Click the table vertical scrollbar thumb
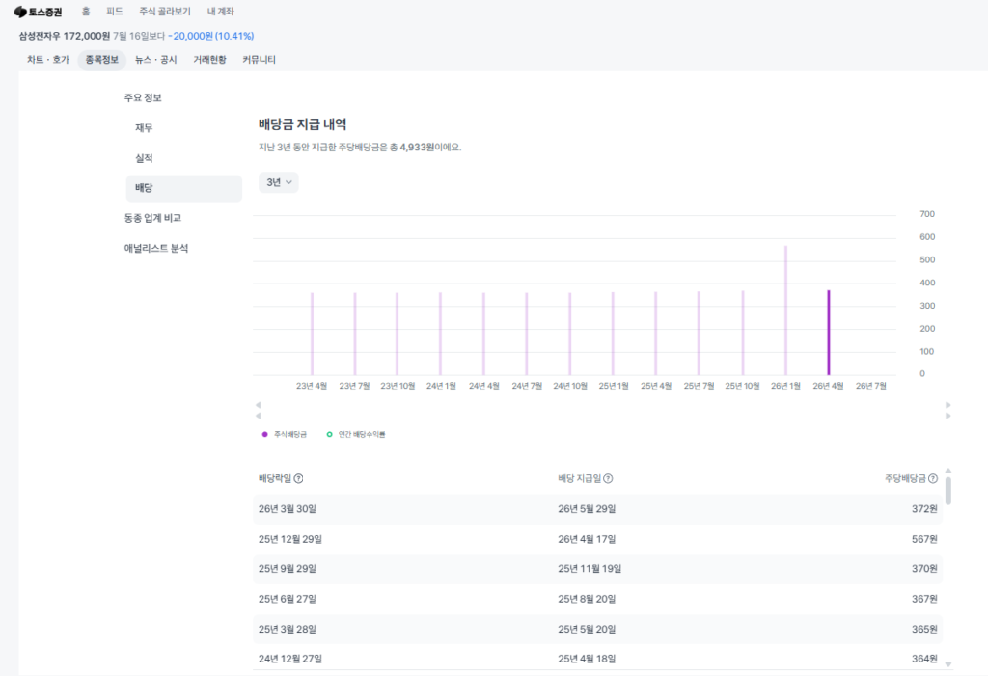 click(948, 492)
